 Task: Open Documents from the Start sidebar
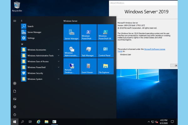click(15, 91)
